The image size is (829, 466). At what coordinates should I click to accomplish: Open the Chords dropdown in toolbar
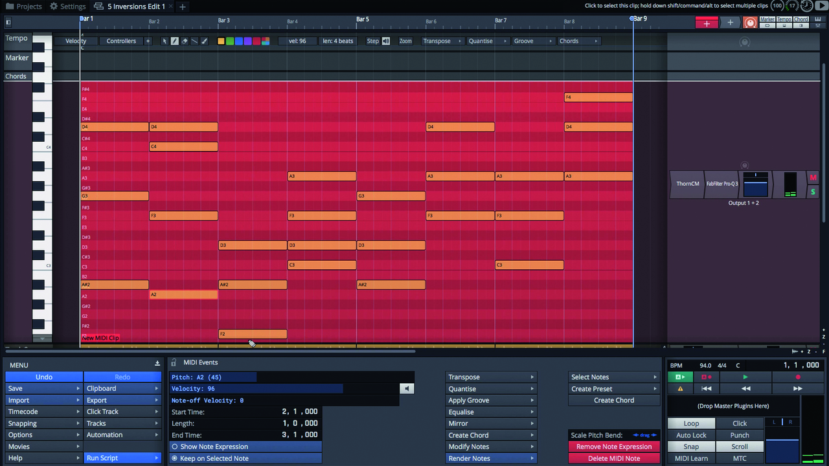click(578, 41)
